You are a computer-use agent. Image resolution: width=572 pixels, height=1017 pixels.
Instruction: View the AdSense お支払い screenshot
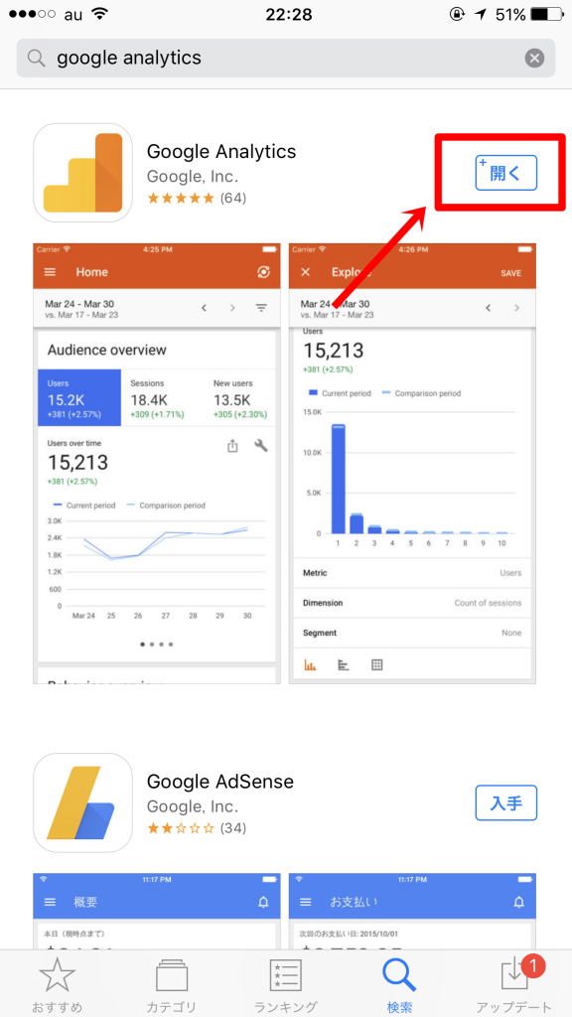click(412, 912)
